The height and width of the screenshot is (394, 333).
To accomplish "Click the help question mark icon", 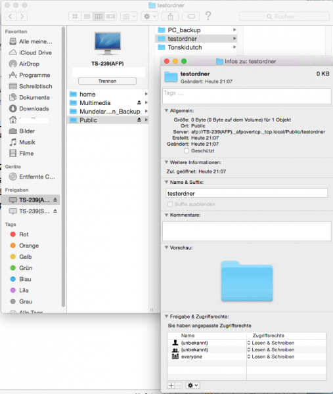I will click(x=208, y=16).
